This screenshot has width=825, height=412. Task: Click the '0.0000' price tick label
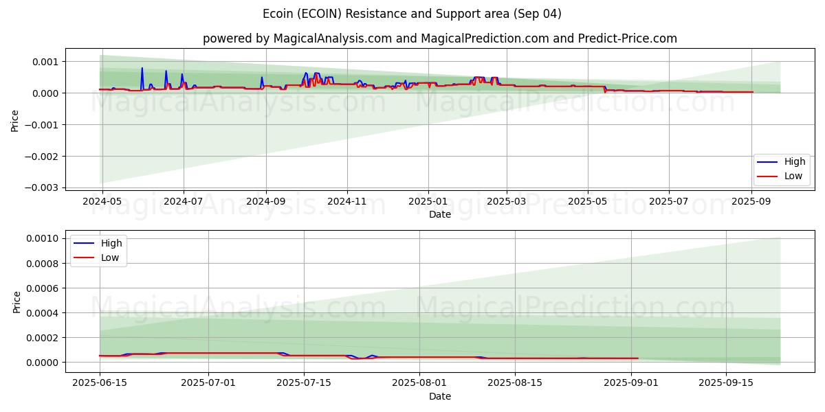click(43, 362)
